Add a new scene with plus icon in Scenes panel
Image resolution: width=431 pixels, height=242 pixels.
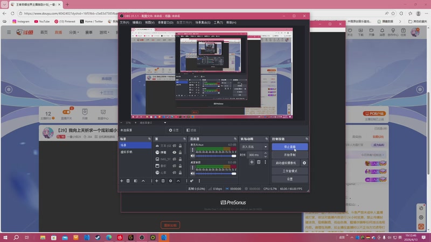tap(122, 181)
